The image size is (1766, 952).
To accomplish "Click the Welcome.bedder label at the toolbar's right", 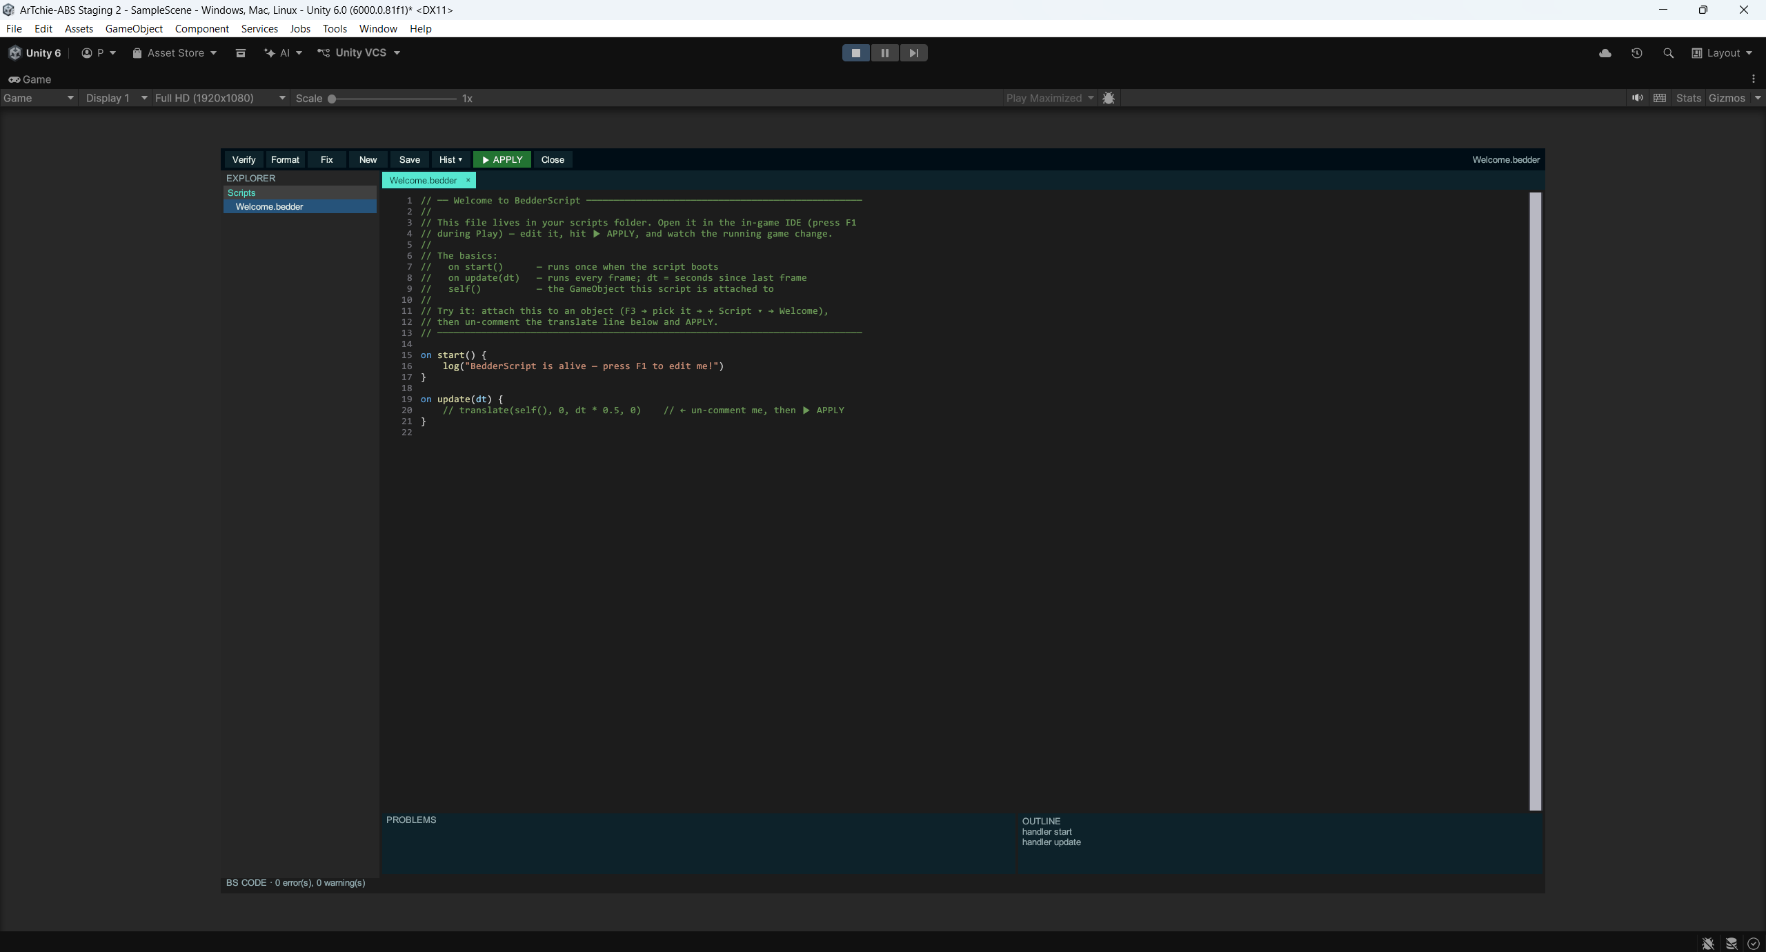I will 1506,159.
